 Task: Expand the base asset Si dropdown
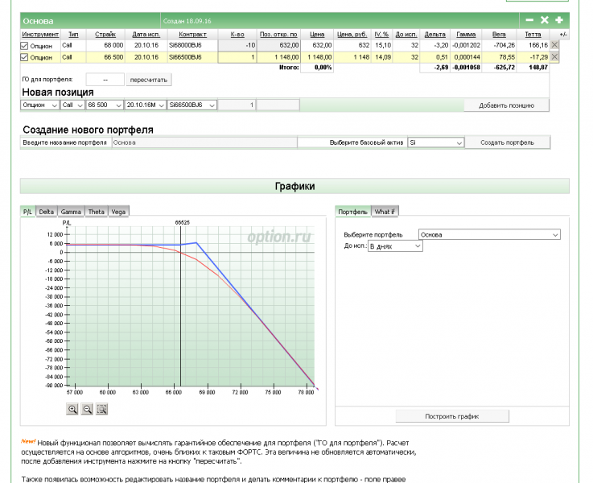coord(435,142)
